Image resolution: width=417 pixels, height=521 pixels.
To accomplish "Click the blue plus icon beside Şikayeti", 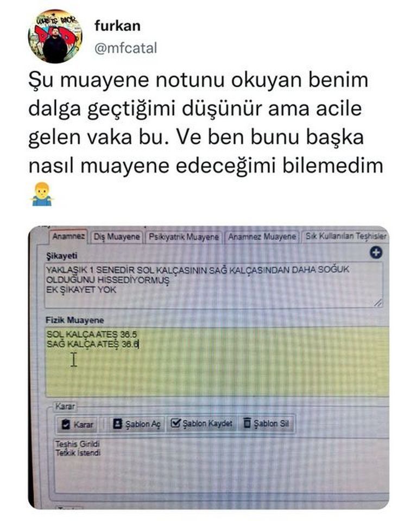I will (x=376, y=253).
